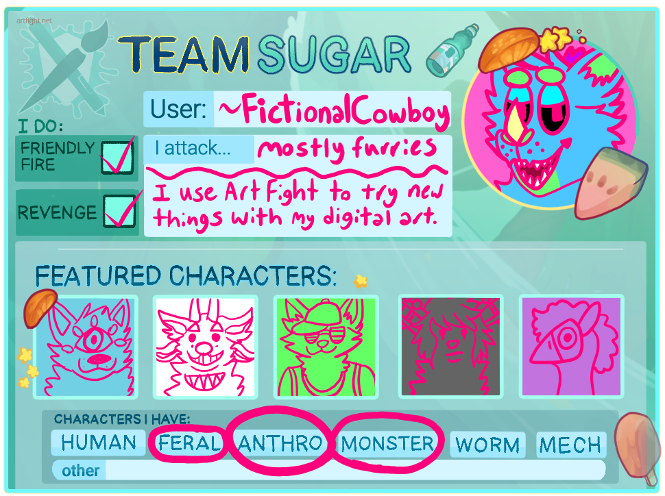
Task: Click the small yellow flower after Featured Characters
Action: pos(361,281)
